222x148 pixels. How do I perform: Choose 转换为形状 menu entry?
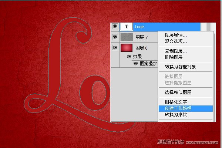click(x=176, y=115)
